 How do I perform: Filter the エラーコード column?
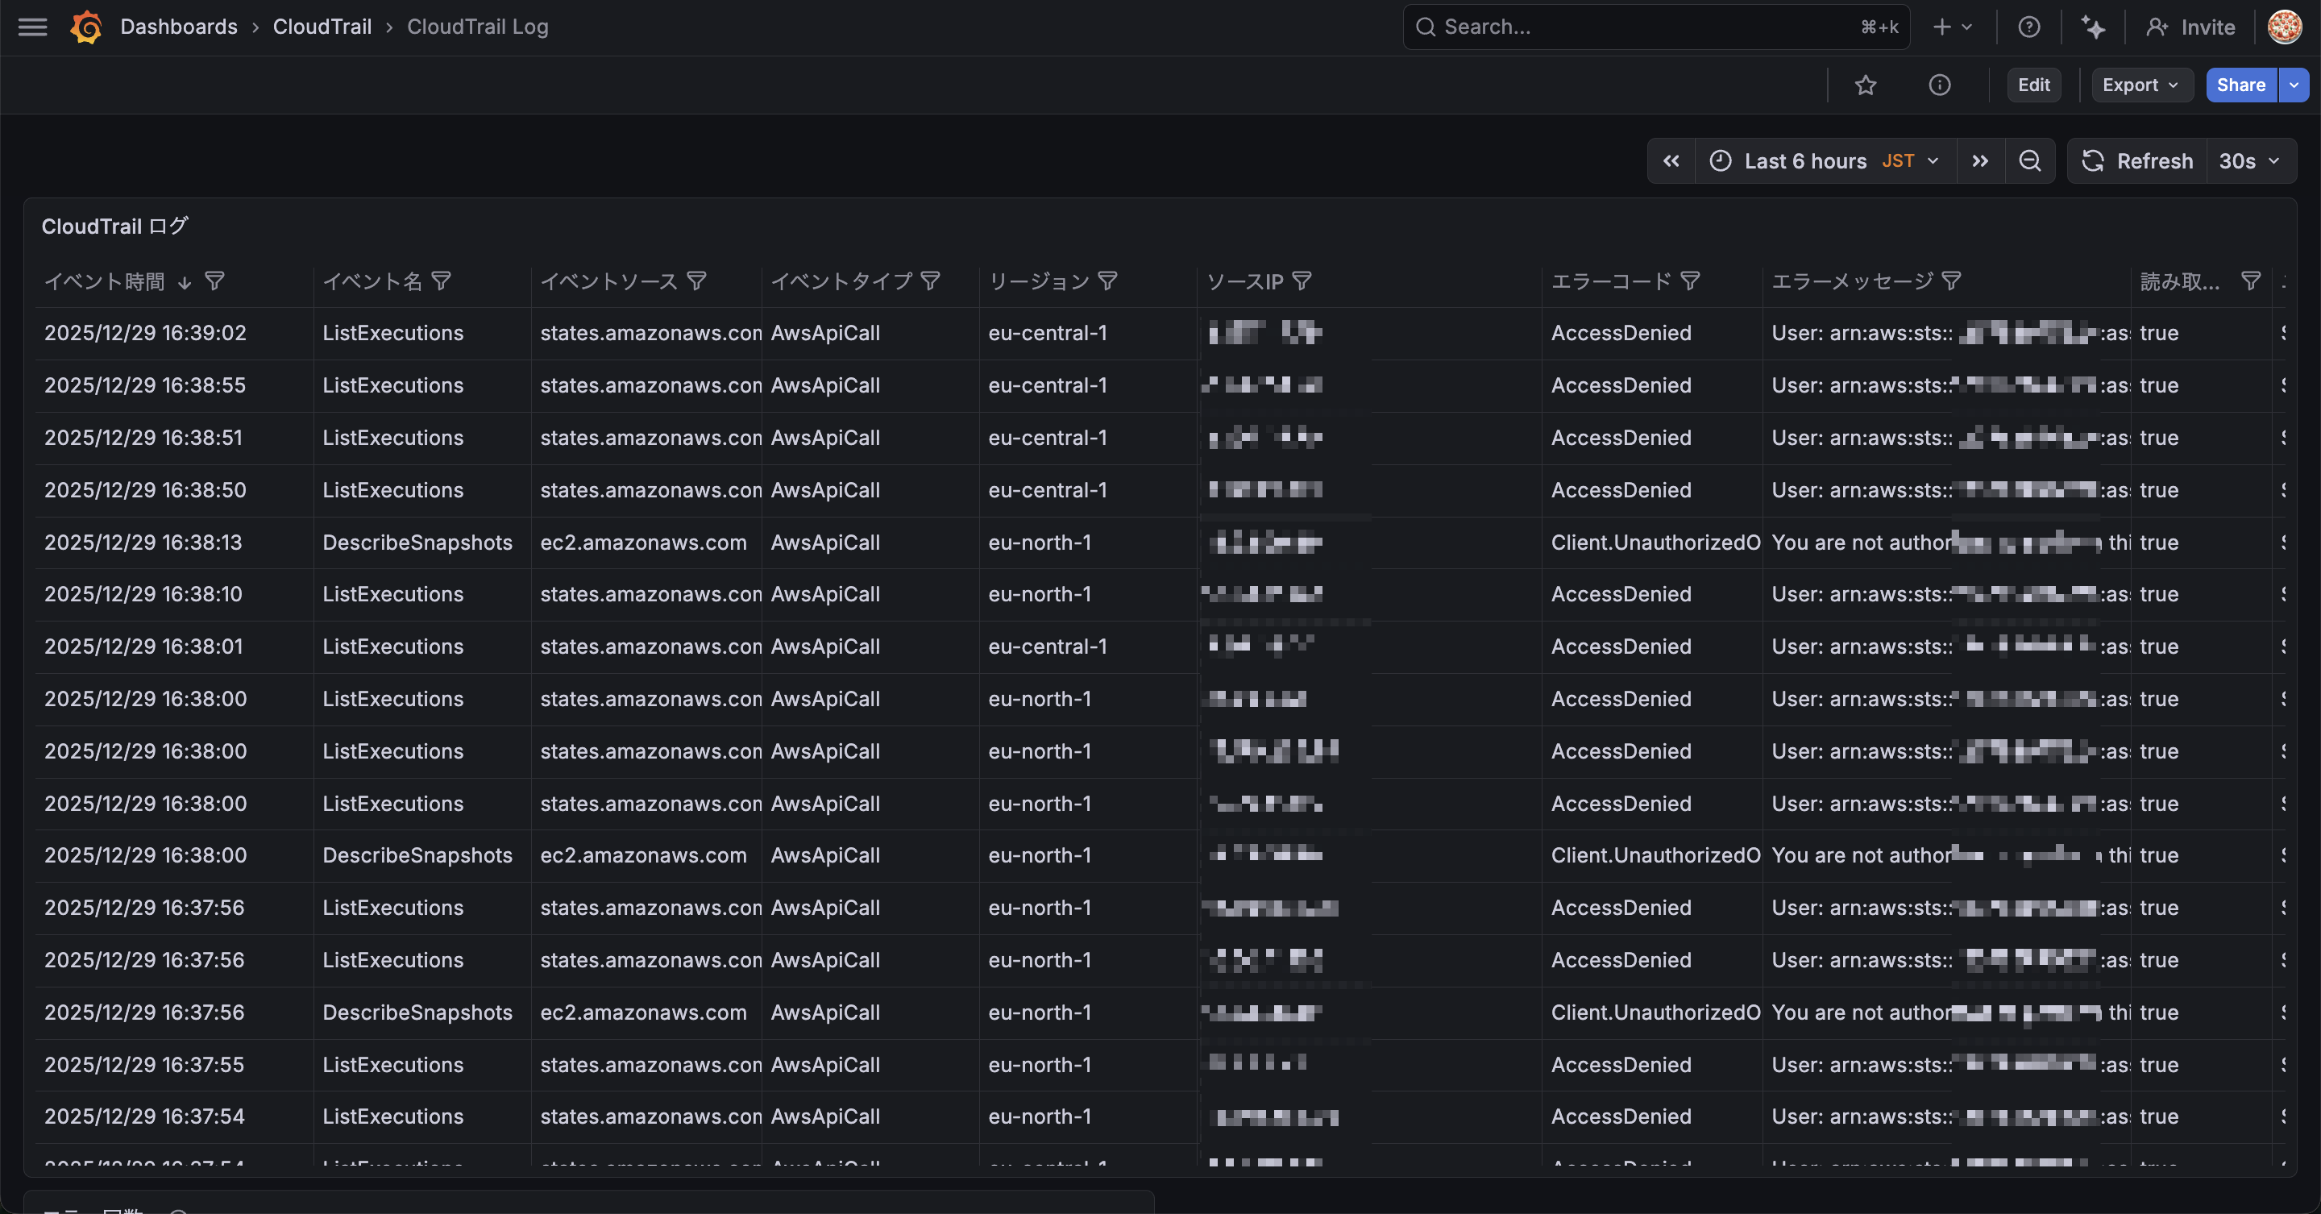(x=1690, y=281)
